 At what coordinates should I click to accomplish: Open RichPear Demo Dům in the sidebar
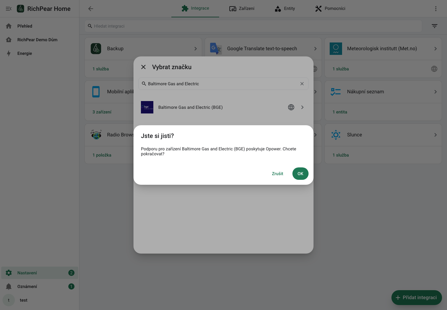[40, 40]
